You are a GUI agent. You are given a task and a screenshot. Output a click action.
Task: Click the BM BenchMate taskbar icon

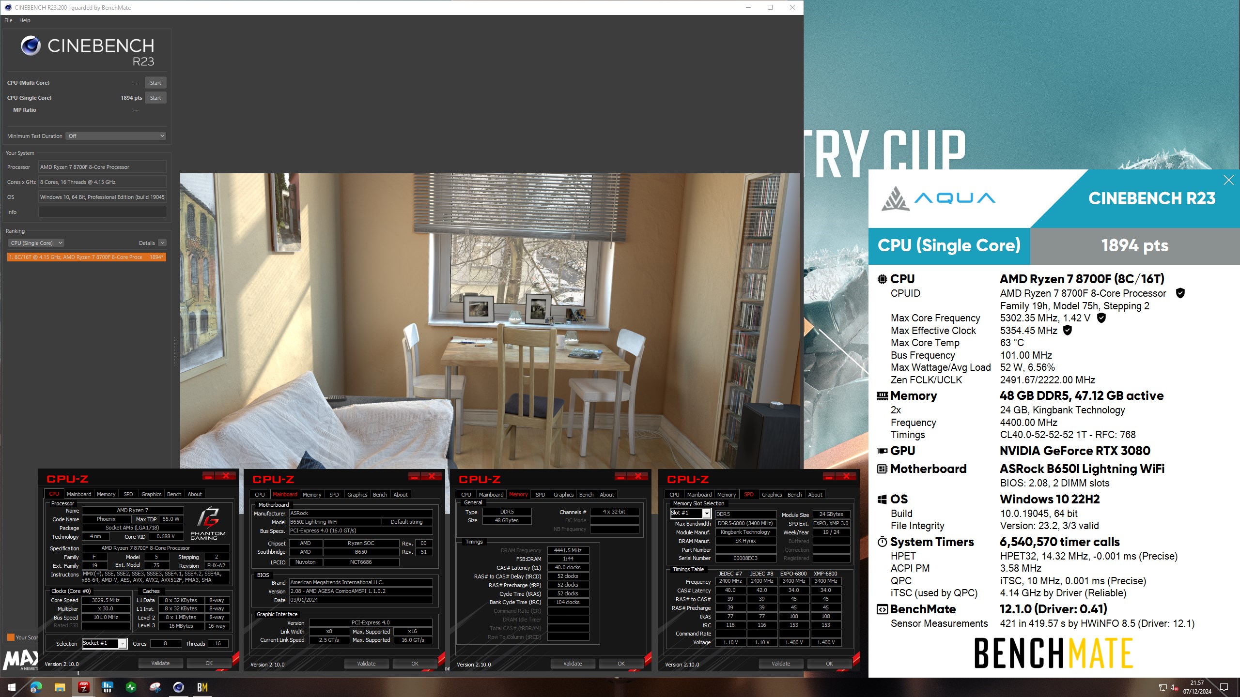[202, 687]
